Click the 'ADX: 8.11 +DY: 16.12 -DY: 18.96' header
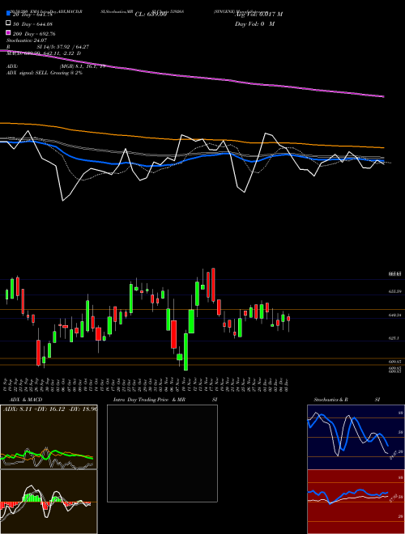The image size is (405, 534). pos(49,409)
